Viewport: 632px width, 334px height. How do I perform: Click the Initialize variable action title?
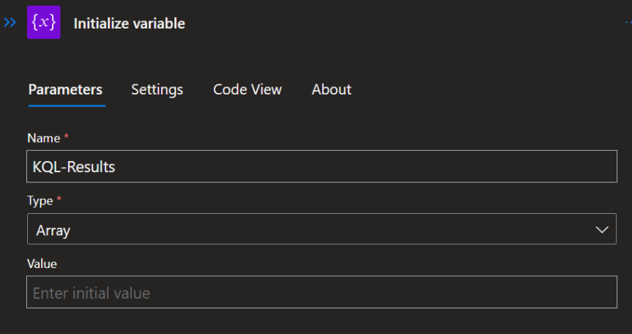point(129,23)
